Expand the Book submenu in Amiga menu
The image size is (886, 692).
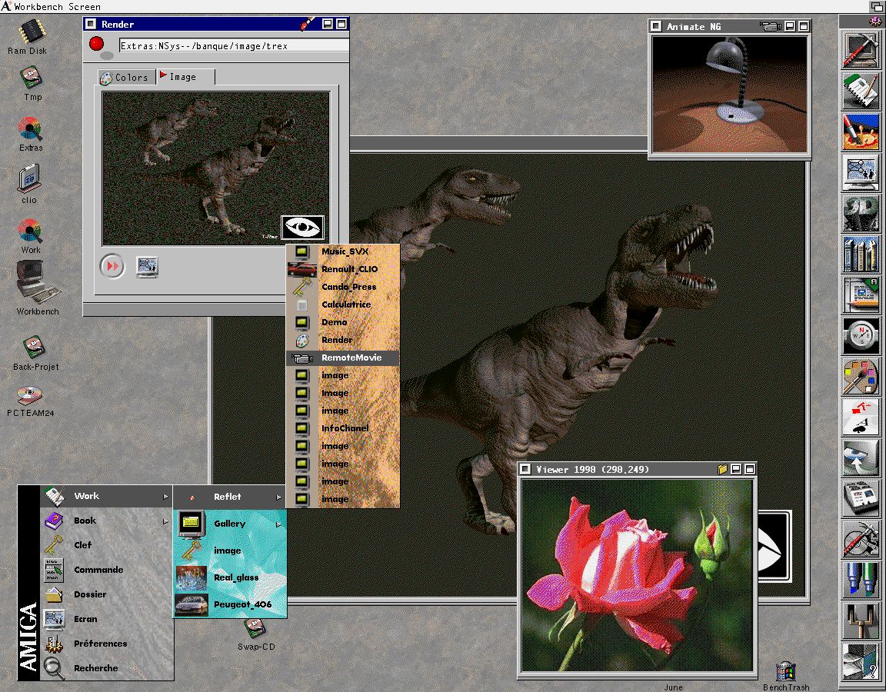pos(165,521)
